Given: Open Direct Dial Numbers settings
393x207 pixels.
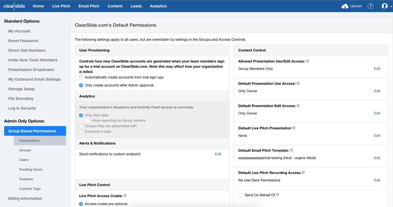Looking at the screenshot, I should 27,50.
